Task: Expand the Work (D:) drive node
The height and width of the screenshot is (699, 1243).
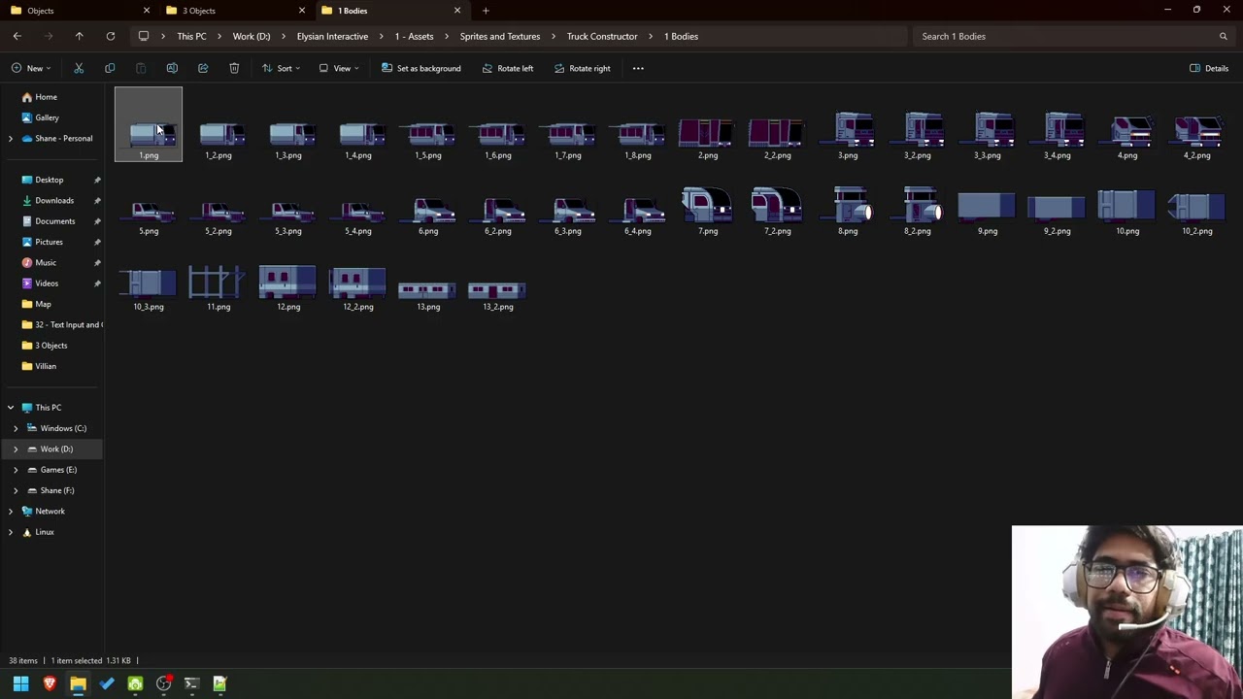Action: point(16,449)
